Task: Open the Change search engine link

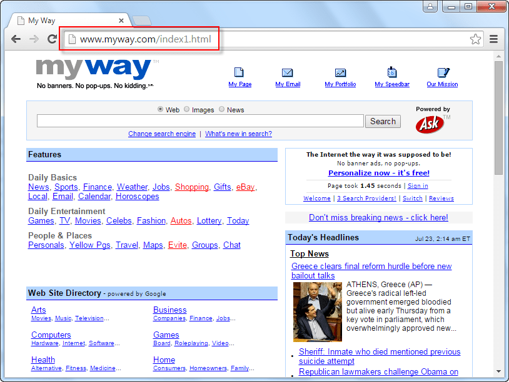Action: [x=162, y=134]
